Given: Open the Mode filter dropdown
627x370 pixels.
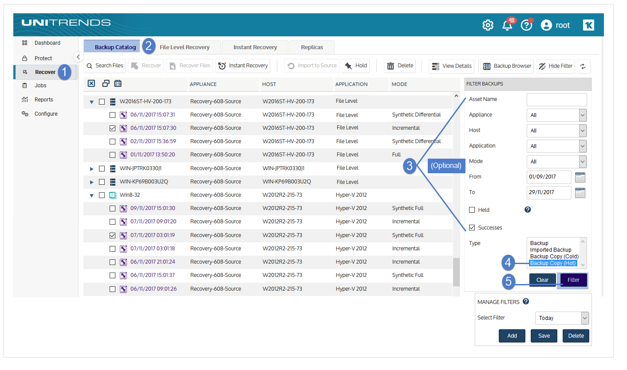Looking at the screenshot, I should [556, 161].
